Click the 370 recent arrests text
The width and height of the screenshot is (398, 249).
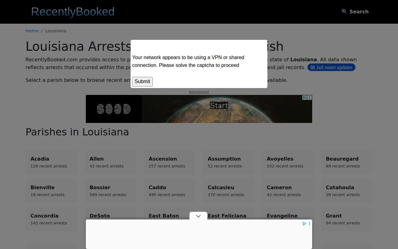[x=226, y=195]
